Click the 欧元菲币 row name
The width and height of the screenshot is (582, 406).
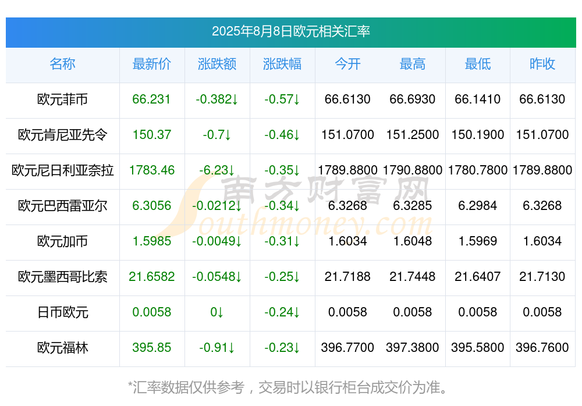coord(62,99)
